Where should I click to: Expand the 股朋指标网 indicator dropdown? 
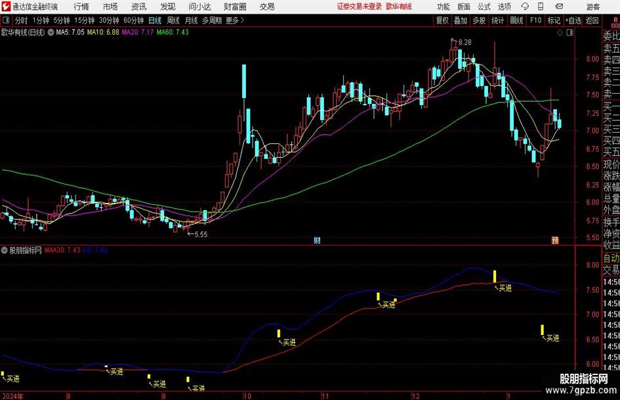click(x=5, y=250)
